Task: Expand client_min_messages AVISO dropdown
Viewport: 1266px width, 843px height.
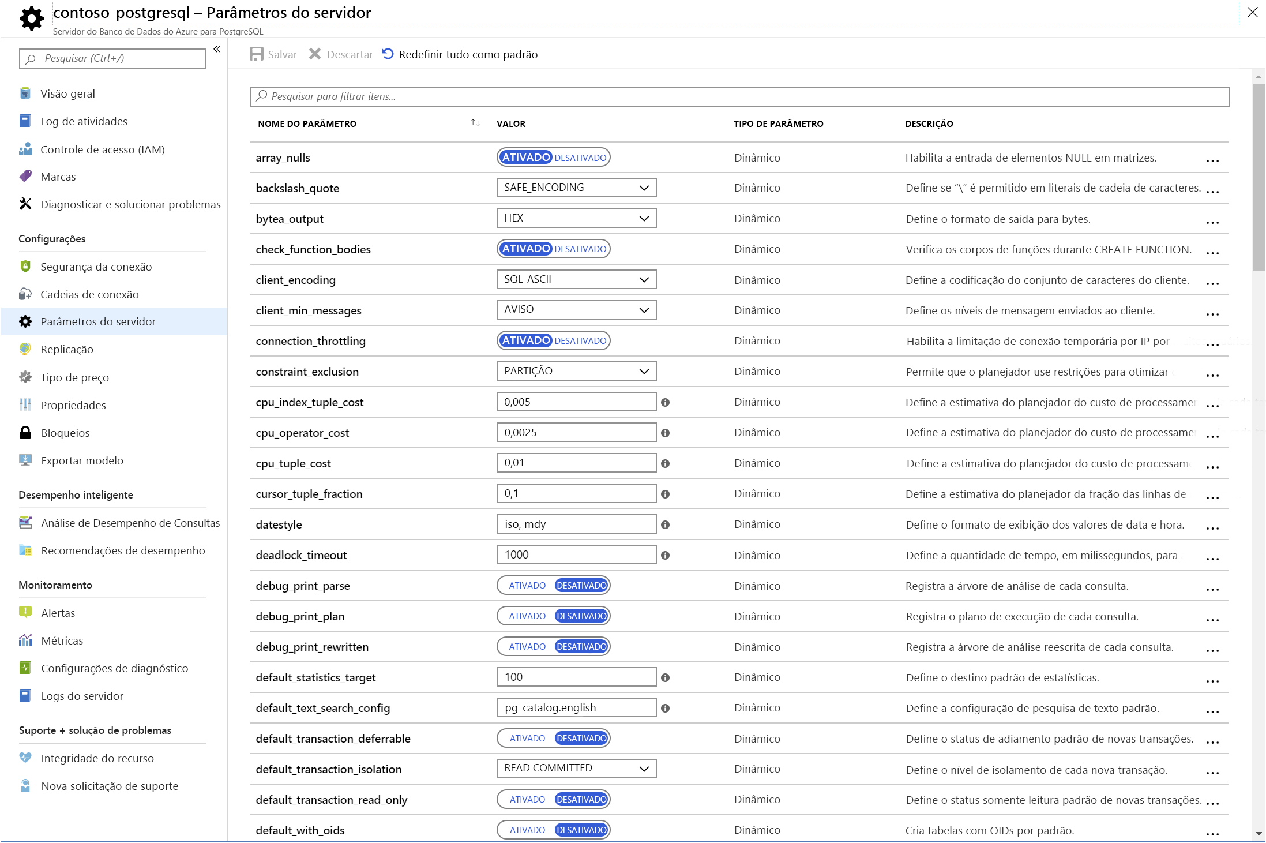Action: (576, 310)
